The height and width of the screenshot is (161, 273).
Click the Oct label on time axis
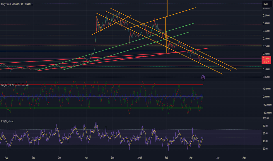tap(59, 158)
